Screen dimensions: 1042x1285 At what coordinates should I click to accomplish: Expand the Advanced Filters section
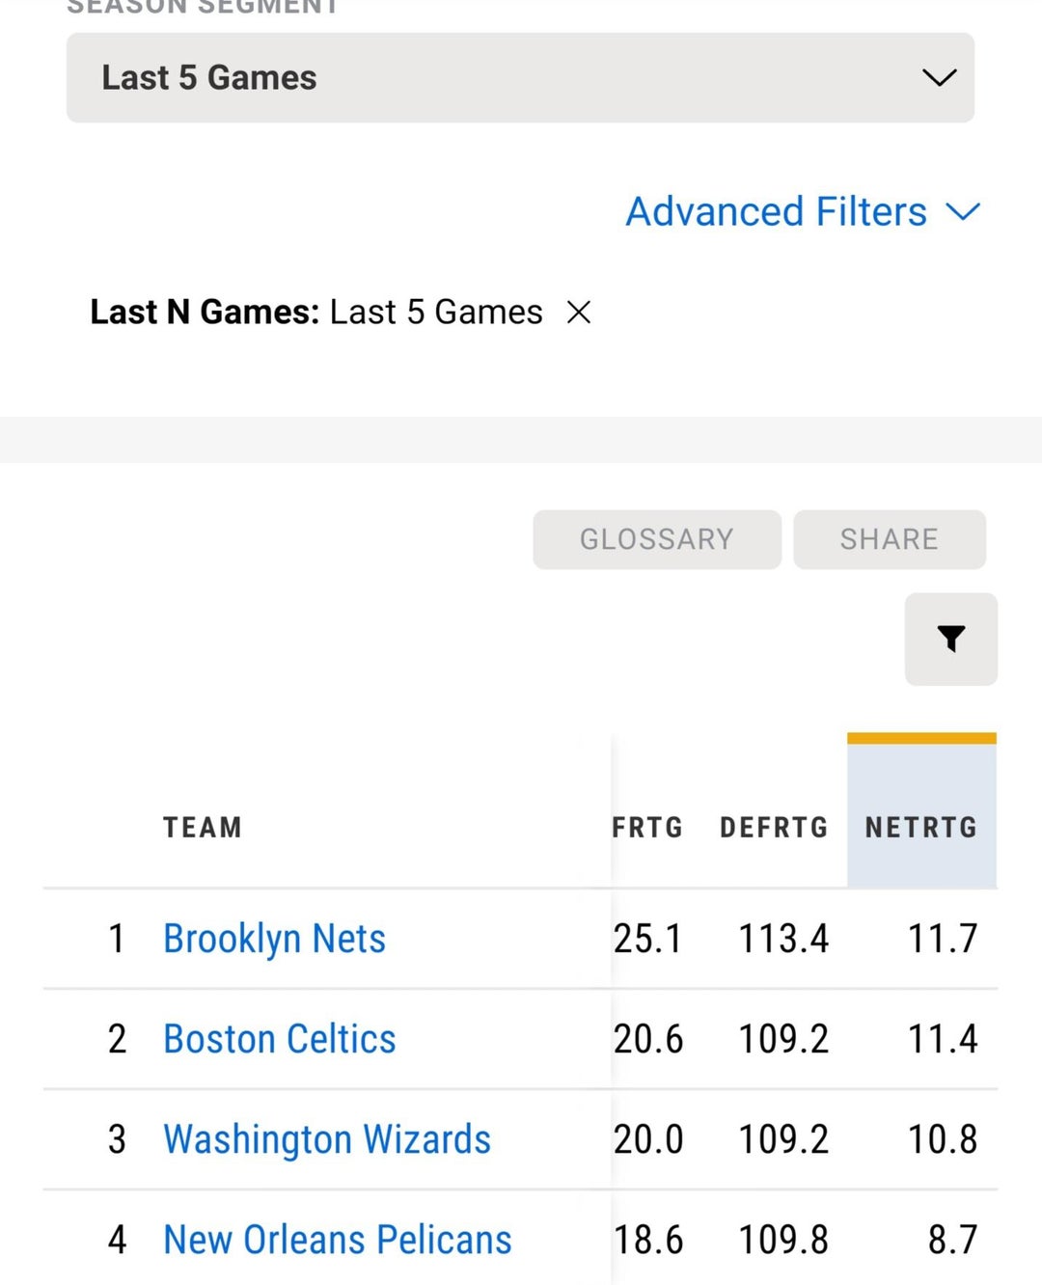click(x=777, y=212)
